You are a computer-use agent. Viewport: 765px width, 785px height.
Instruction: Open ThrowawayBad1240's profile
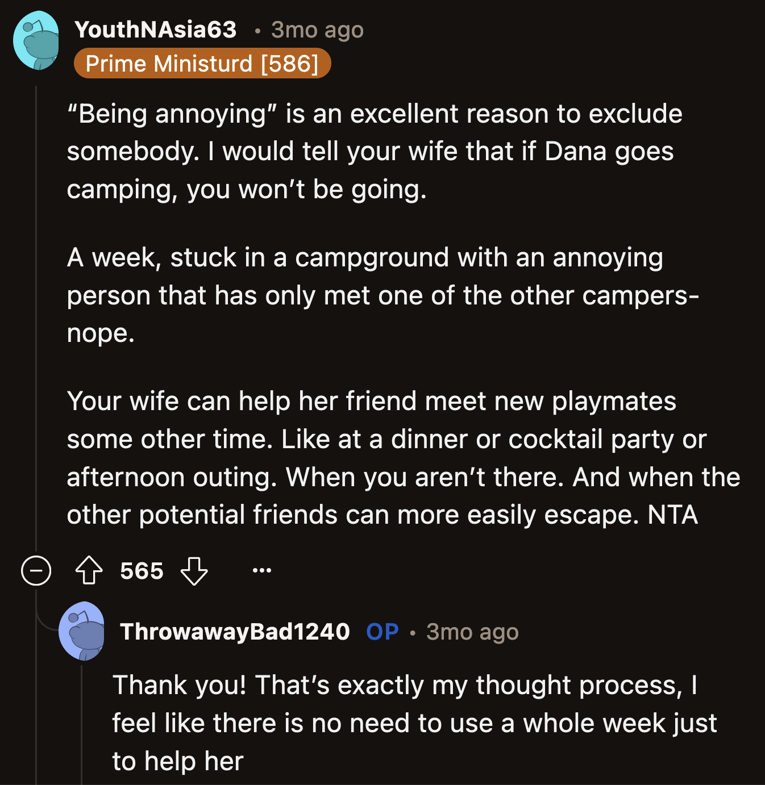tap(235, 632)
